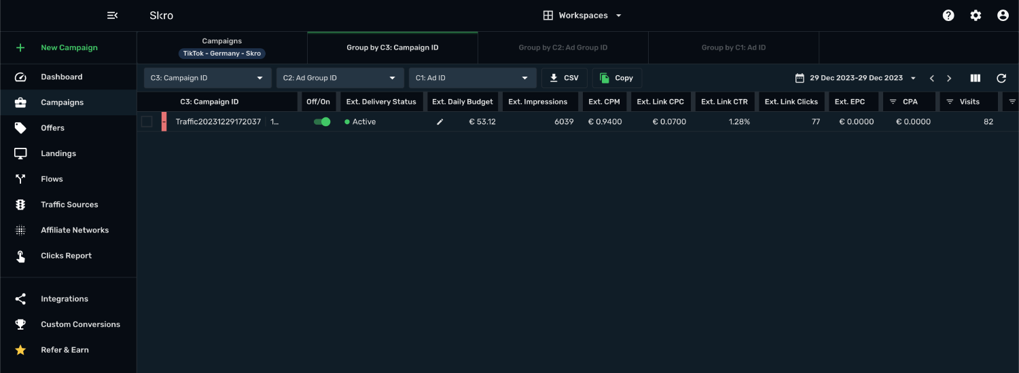Click the Traffic20231229172037 campaign name
Viewport: 1019px width, 373px height.
point(218,122)
